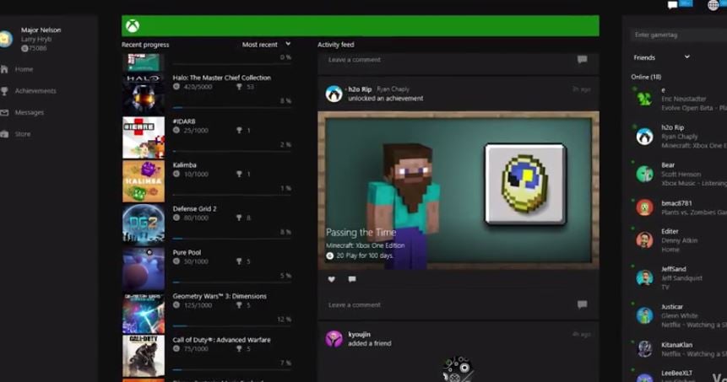Screen dimensions: 727x382
Task: Select friend Justicar Glenn White
Action: point(679,315)
